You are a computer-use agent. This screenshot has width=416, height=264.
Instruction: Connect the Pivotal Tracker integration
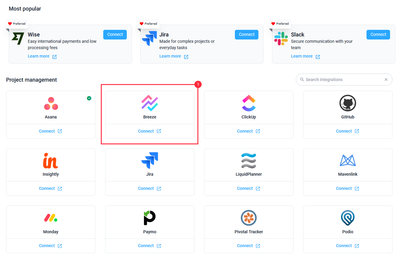[245, 246]
